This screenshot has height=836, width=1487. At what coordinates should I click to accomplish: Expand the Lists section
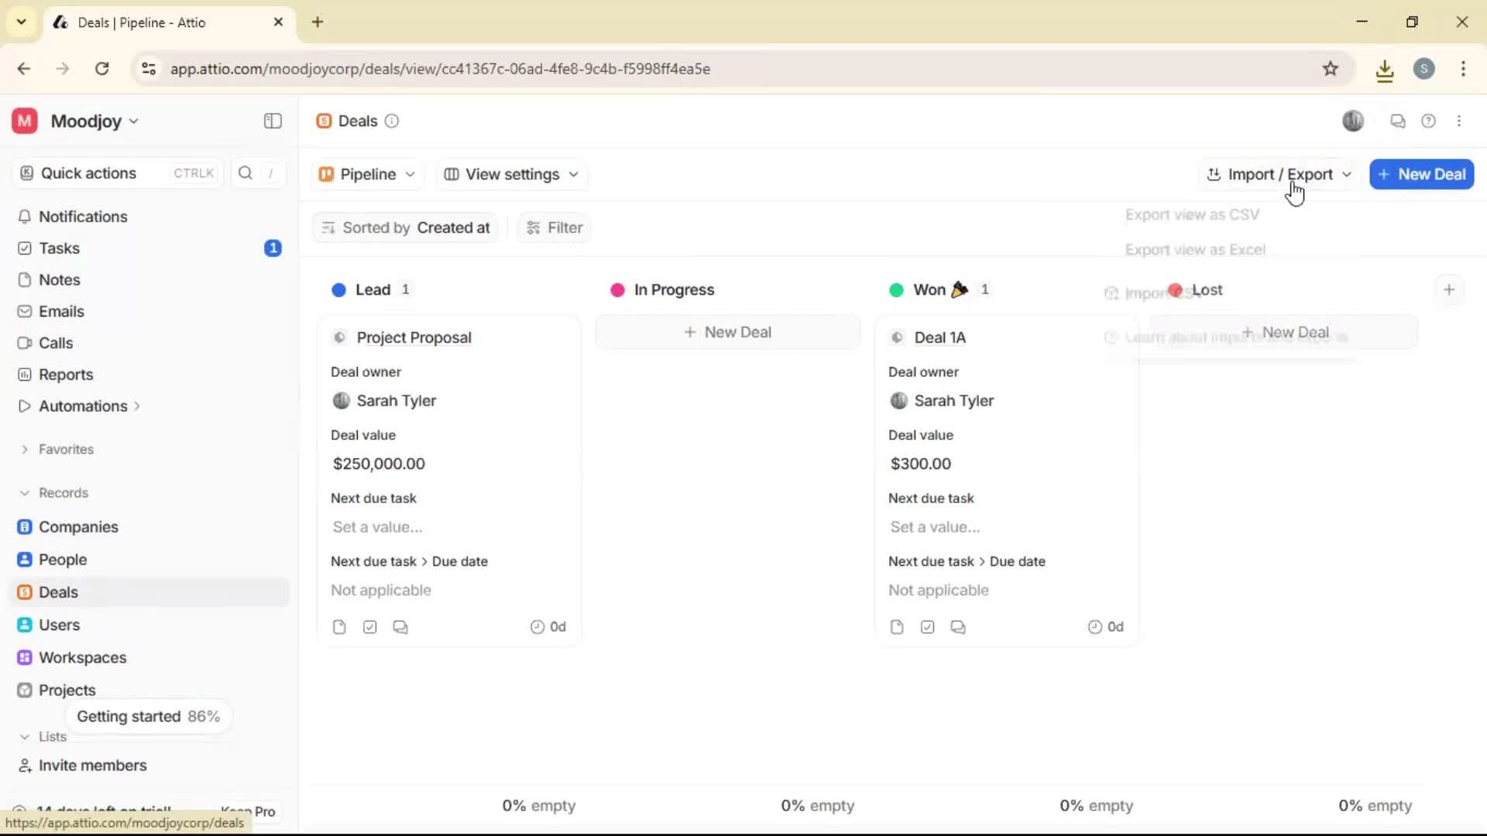tap(24, 736)
